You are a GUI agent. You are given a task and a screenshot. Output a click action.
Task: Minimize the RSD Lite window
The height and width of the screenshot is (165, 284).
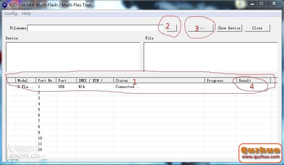[252, 4]
